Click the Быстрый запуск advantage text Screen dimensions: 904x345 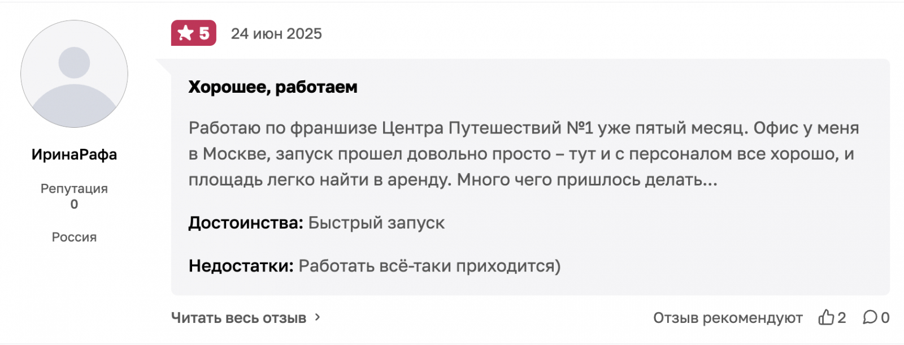376,223
